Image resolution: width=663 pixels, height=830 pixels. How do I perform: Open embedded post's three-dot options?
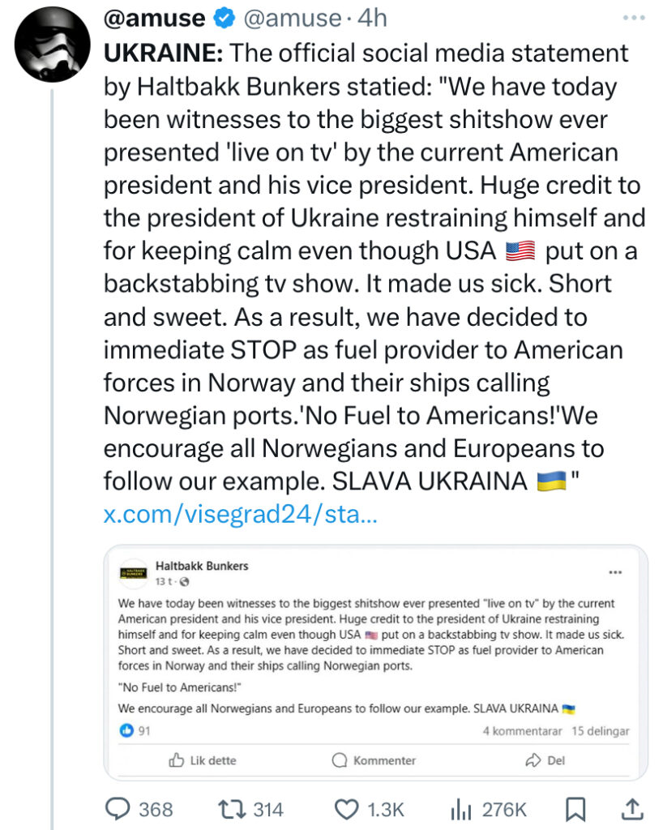[x=615, y=572]
